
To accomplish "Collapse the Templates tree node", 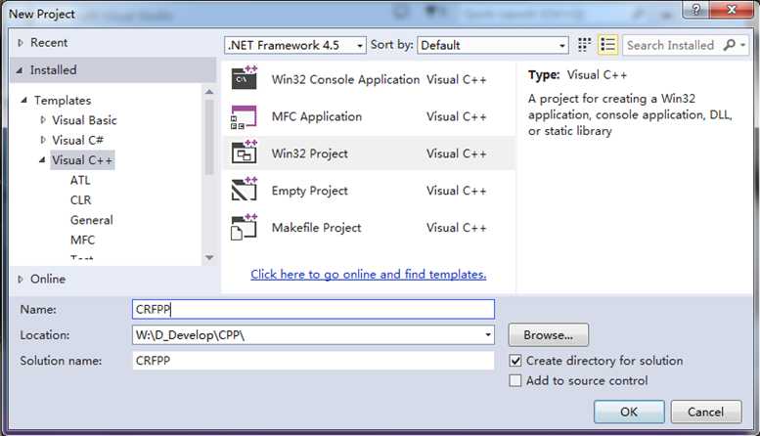I will (x=23, y=101).
